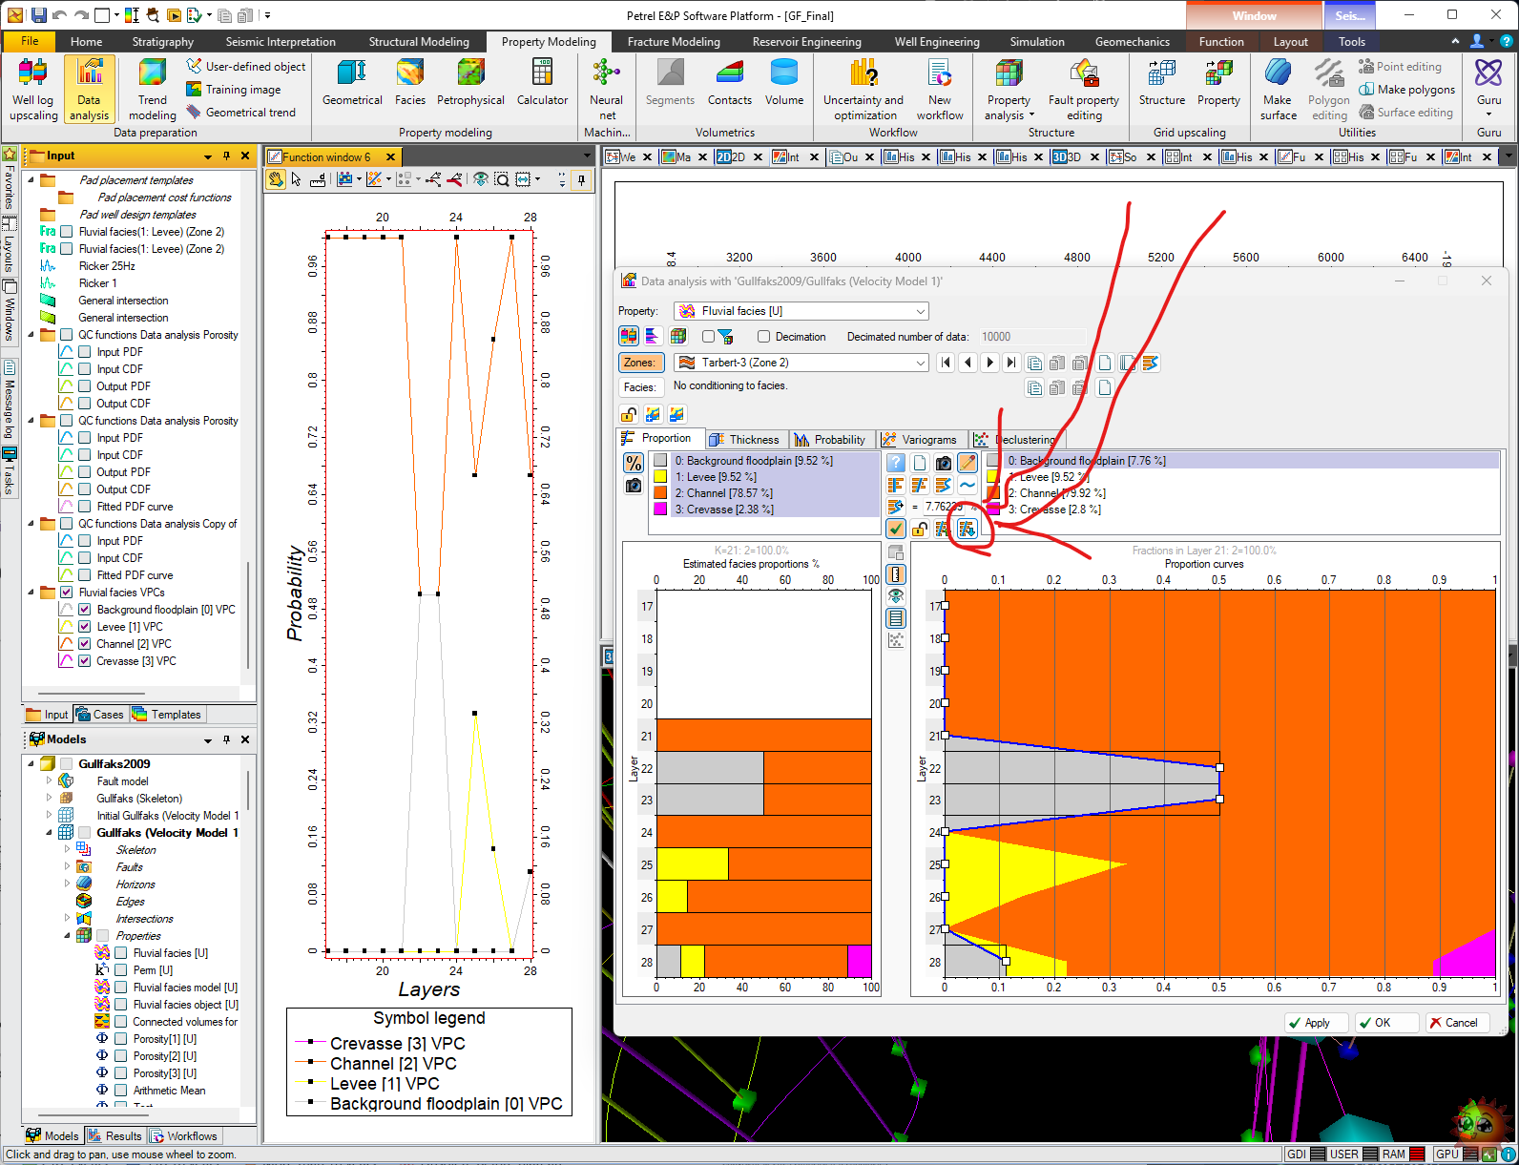Image resolution: width=1519 pixels, height=1165 pixels.
Task: Go to next zone arrow
Action: [x=989, y=363]
